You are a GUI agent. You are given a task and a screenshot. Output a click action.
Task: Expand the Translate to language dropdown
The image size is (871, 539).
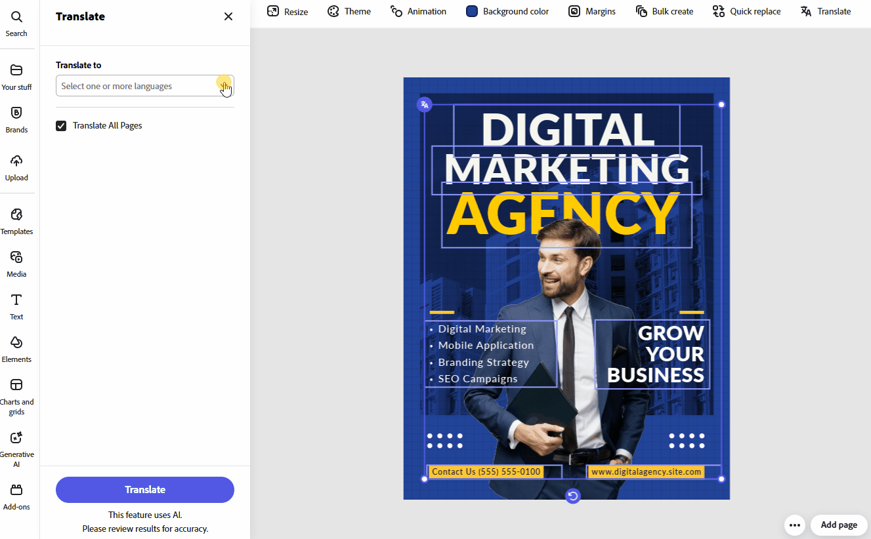(144, 86)
